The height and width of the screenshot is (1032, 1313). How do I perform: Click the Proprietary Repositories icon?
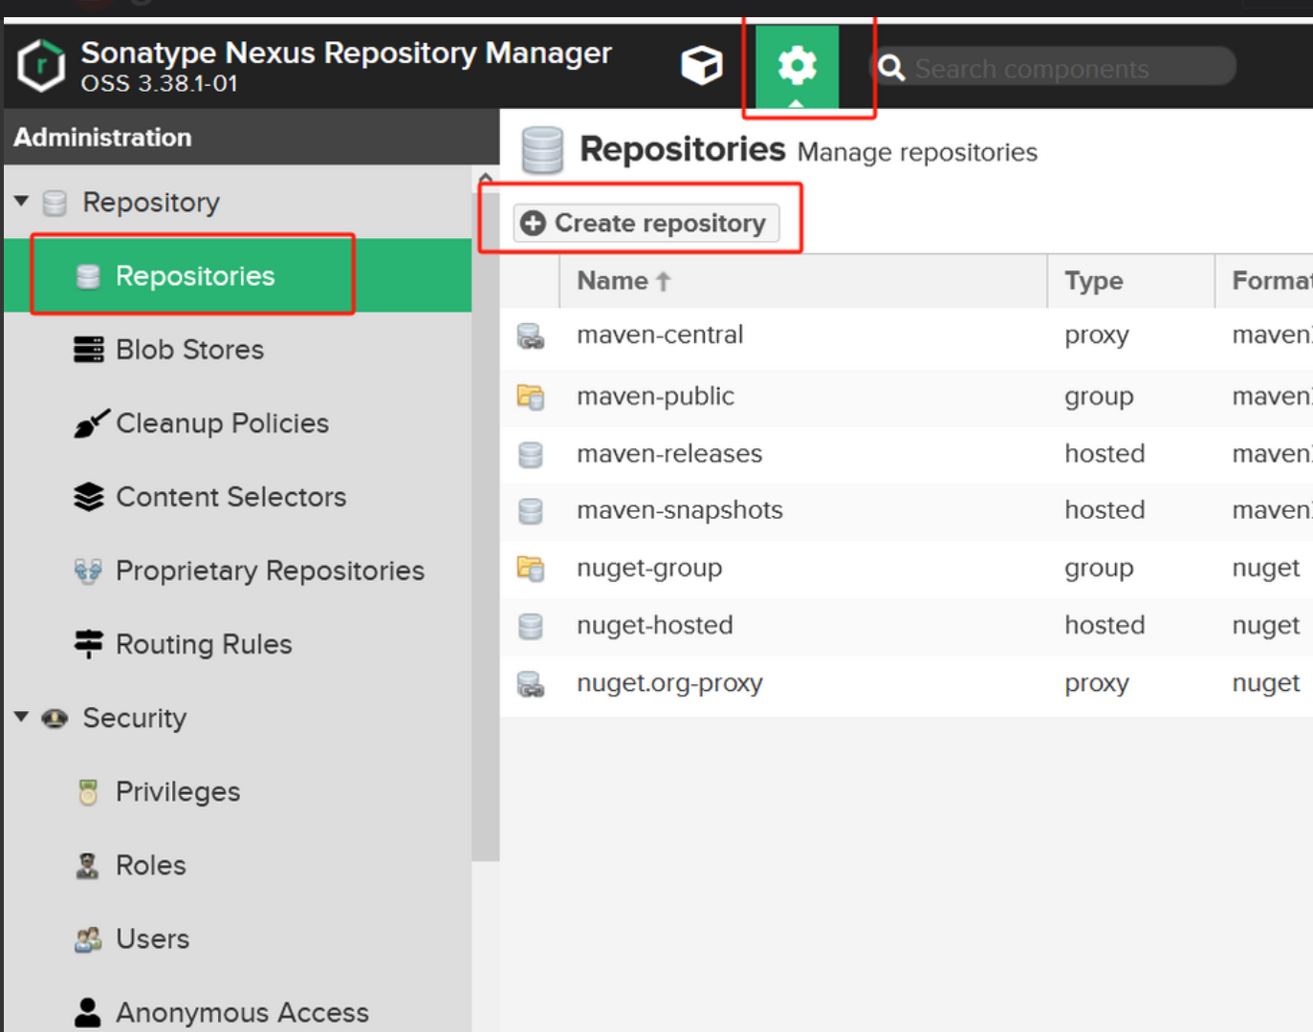[x=88, y=571]
